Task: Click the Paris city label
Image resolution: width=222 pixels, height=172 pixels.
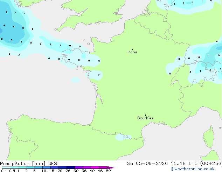Action: pos(132,52)
